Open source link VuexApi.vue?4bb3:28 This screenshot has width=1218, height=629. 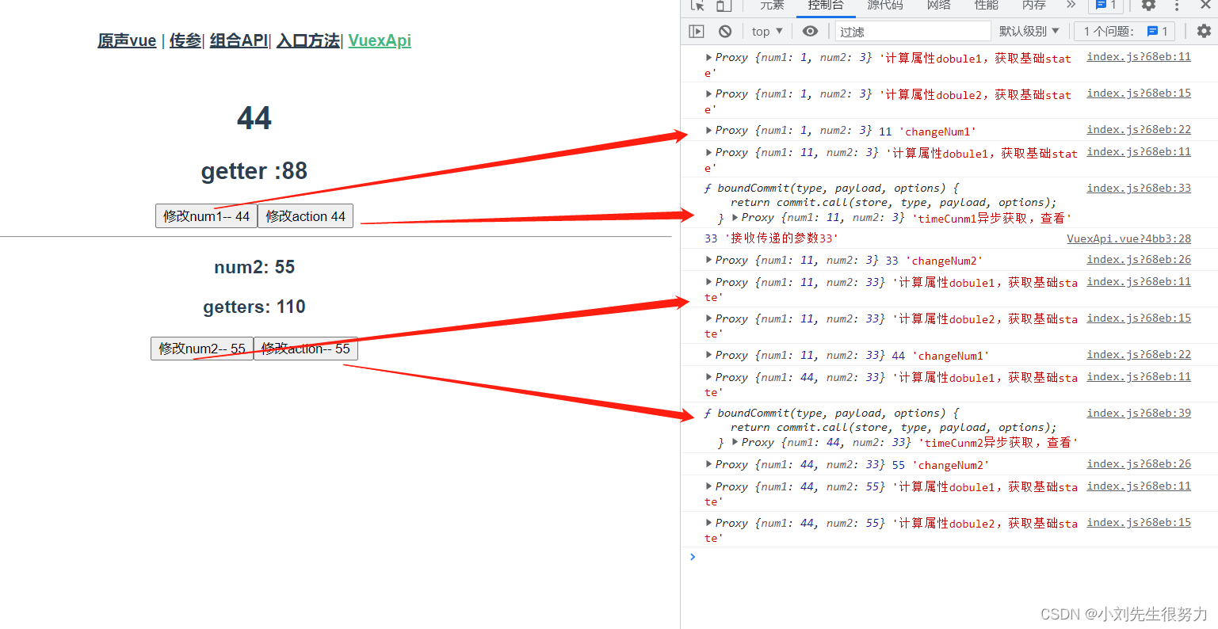click(1128, 238)
